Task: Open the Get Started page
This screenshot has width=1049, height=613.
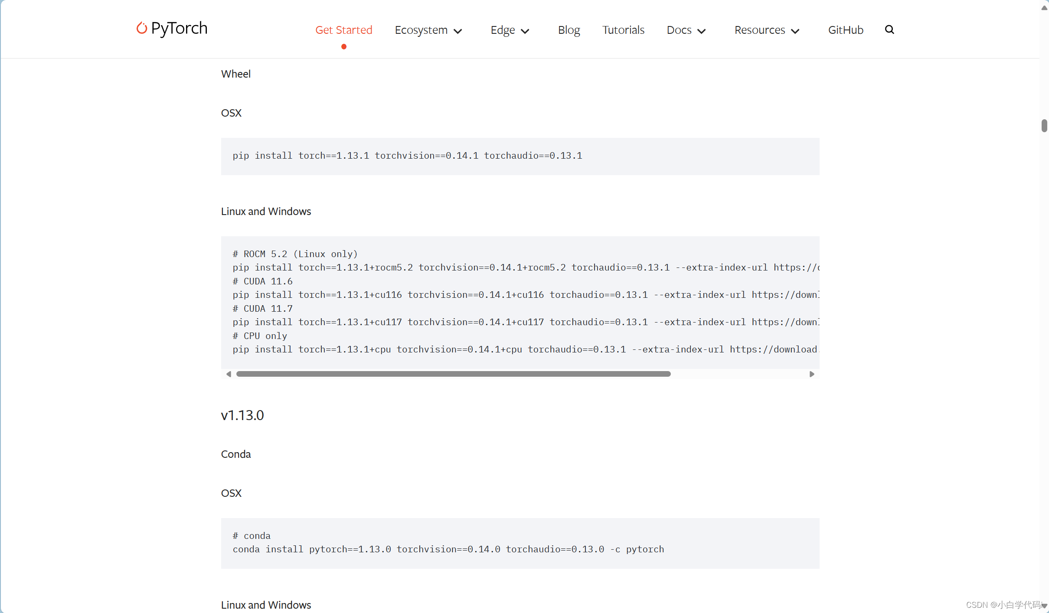Action: tap(343, 30)
